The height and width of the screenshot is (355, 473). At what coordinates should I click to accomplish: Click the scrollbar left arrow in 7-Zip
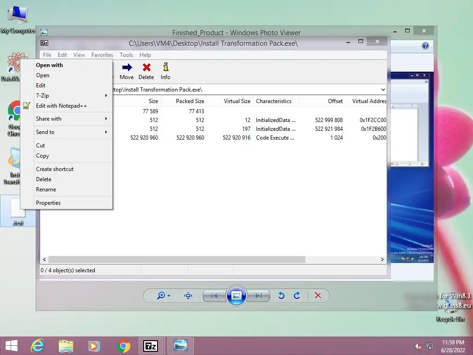(x=45, y=260)
